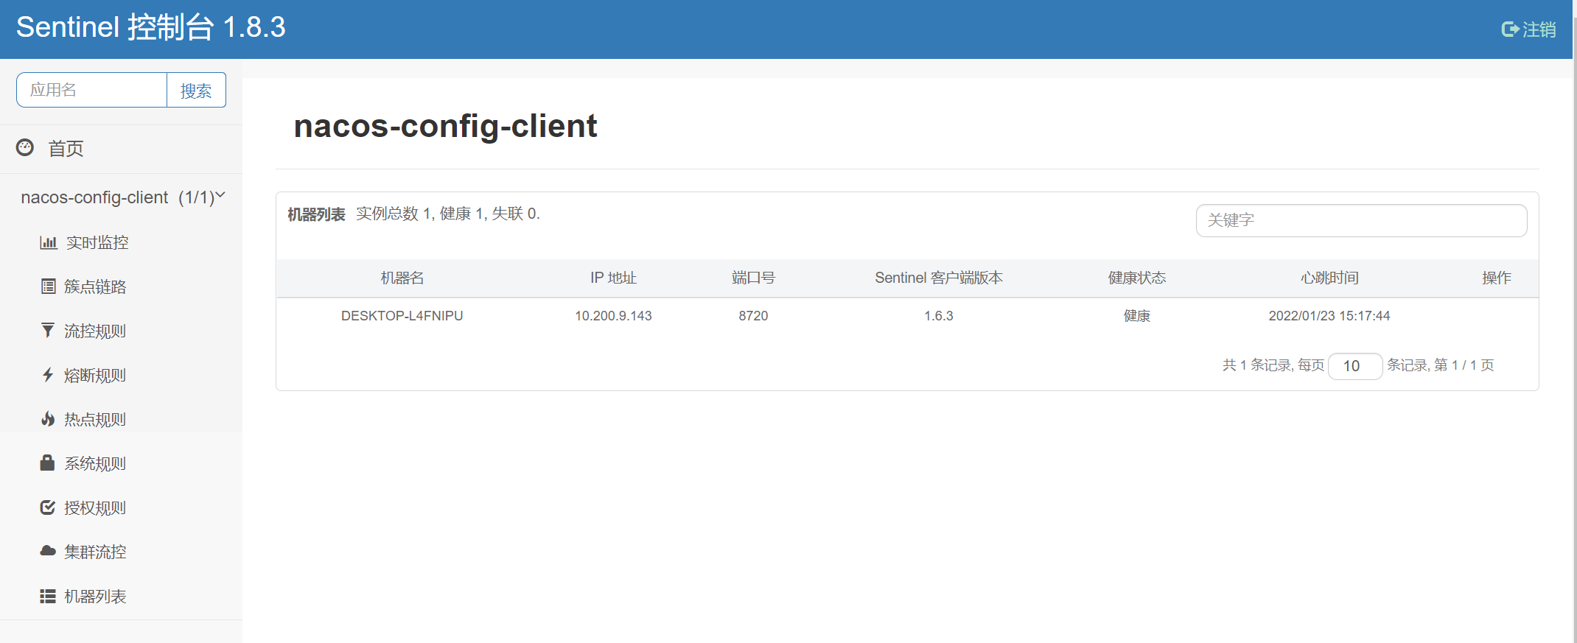This screenshot has width=1577, height=643.
Task: Click the nacos-config-client page heading
Action: point(445,126)
